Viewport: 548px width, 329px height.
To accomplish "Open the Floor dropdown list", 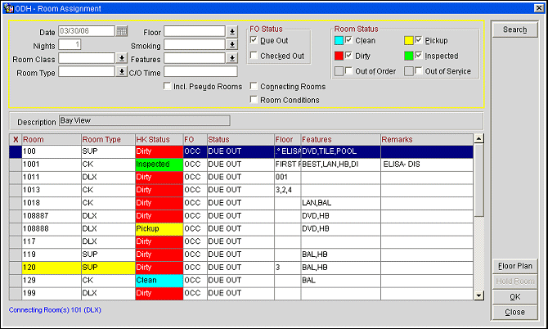I will 231,31.
